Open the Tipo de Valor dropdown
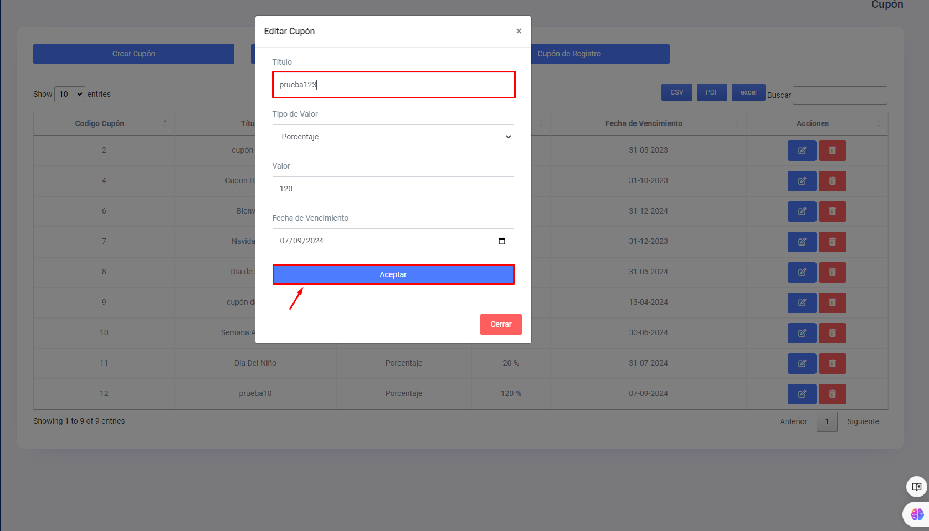 (x=393, y=137)
